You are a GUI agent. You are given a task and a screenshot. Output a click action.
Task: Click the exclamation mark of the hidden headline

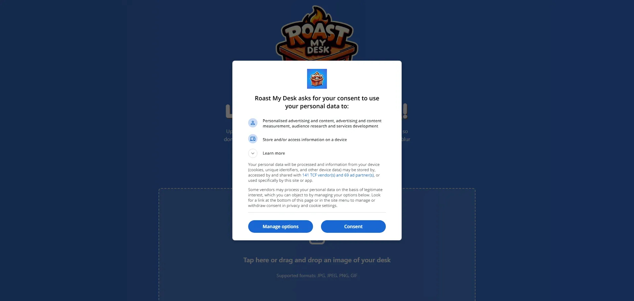click(405, 111)
